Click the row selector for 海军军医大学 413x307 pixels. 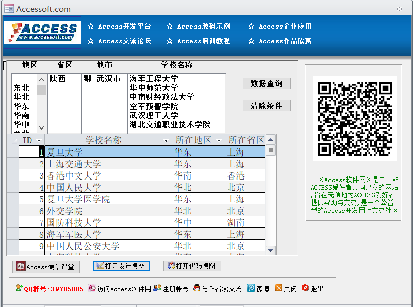[13, 234]
